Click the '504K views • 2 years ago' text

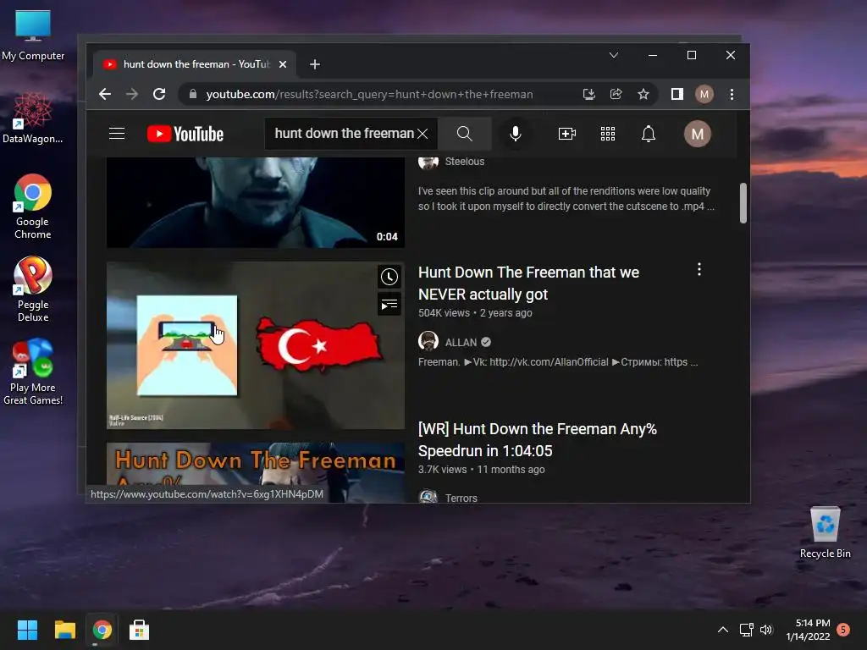tap(475, 313)
